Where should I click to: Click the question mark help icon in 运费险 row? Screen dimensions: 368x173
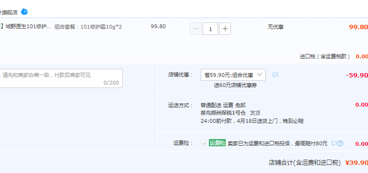coord(340,143)
